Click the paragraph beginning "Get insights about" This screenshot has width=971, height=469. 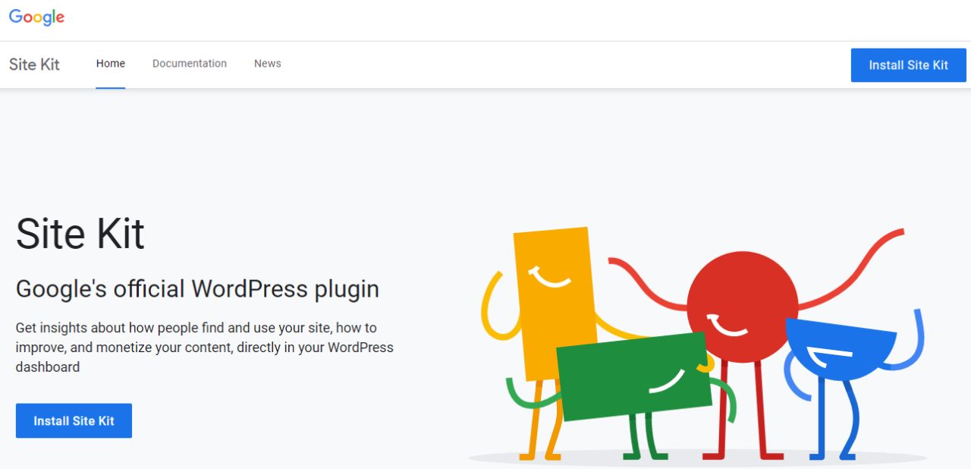205,348
